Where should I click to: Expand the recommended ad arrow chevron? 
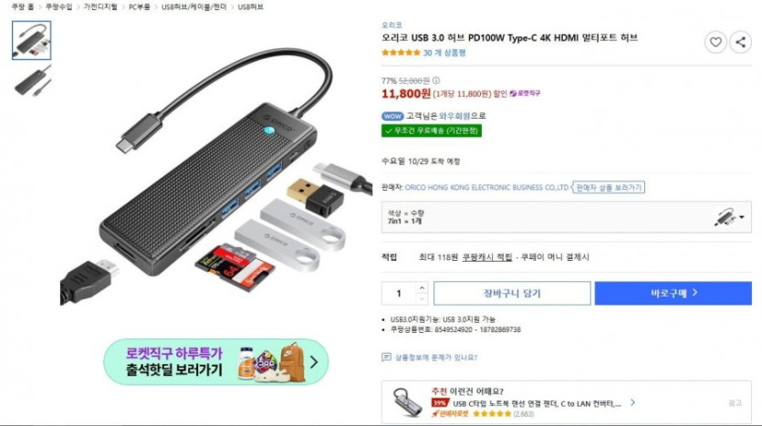click(632, 402)
